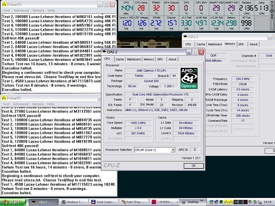This screenshot has height=206, width=275.
Task: Click the blue-and-yellow globe icon in the system tray
Action: pyautogui.click(x=212, y=202)
